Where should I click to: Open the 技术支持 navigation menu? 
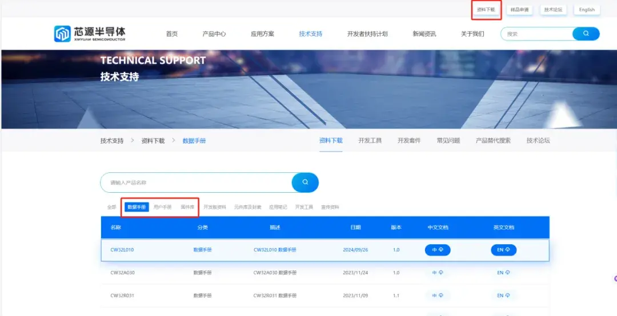point(311,34)
